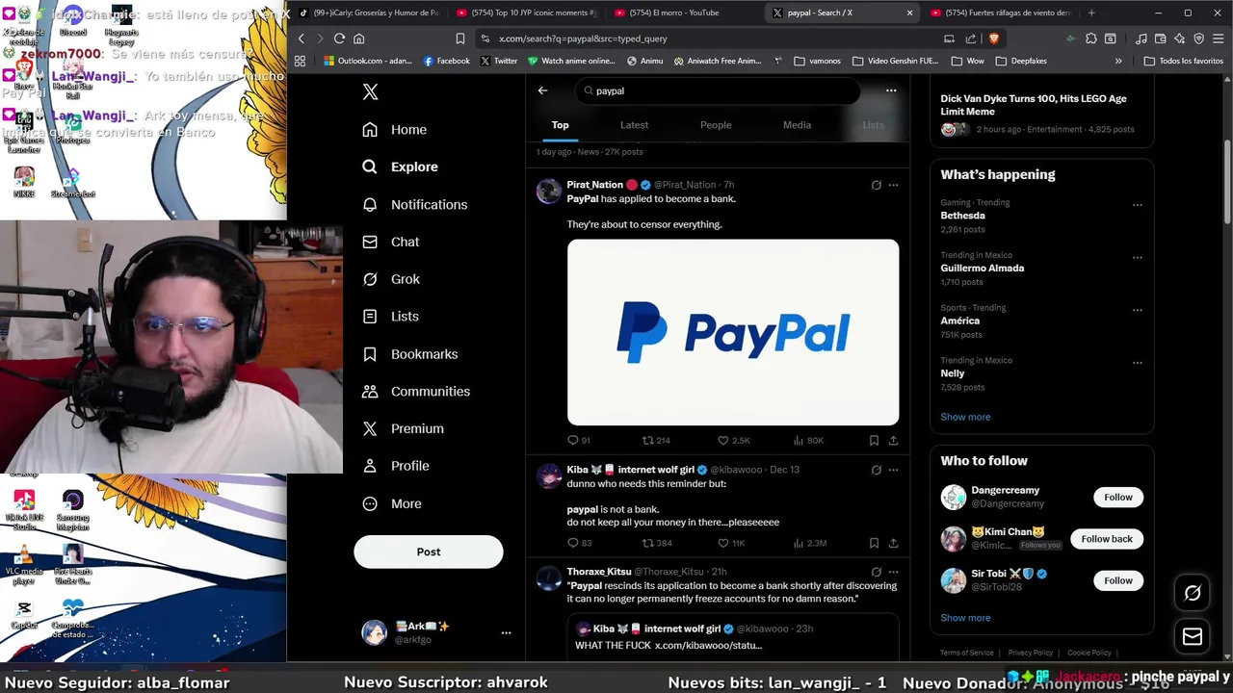Viewport: 1233px width, 693px height.
Task: Click Brave shields lion icon
Action: [x=994, y=38]
